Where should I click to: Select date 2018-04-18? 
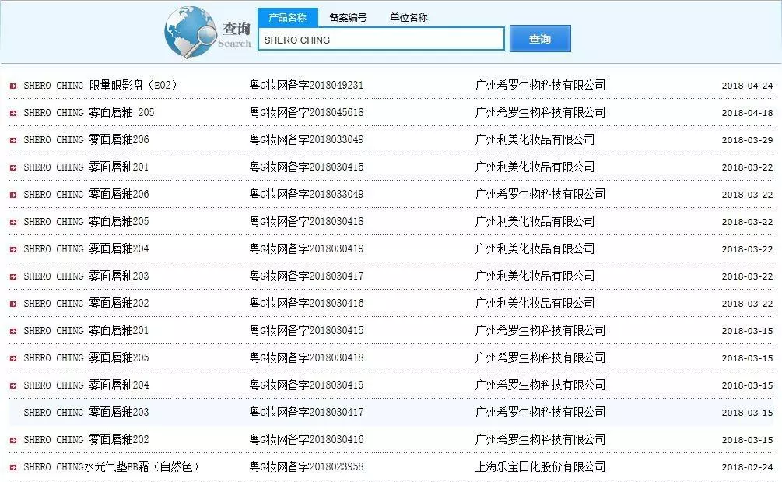(x=747, y=113)
